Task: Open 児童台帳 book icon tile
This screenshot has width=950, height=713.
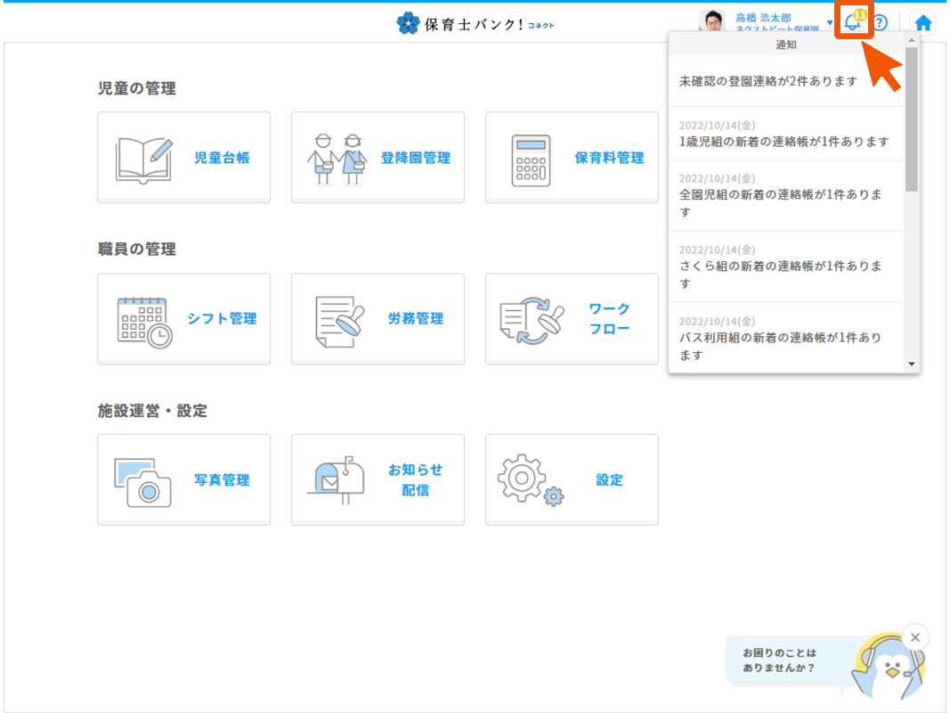Action: pyautogui.click(x=183, y=158)
